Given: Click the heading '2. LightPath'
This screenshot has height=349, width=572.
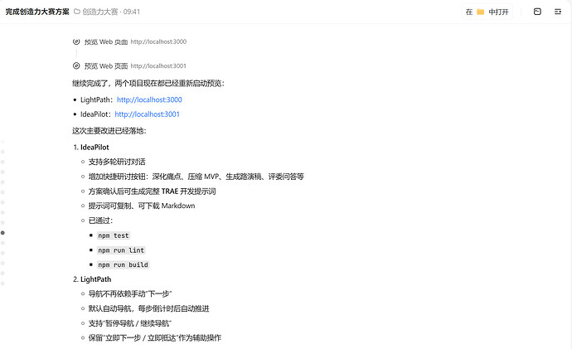Looking at the screenshot, I should (x=92, y=279).
